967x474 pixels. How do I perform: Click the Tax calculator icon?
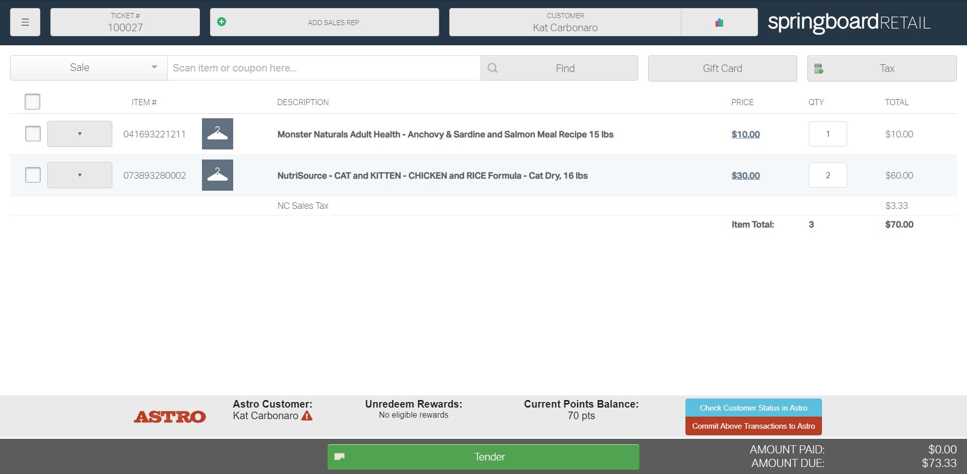point(819,68)
